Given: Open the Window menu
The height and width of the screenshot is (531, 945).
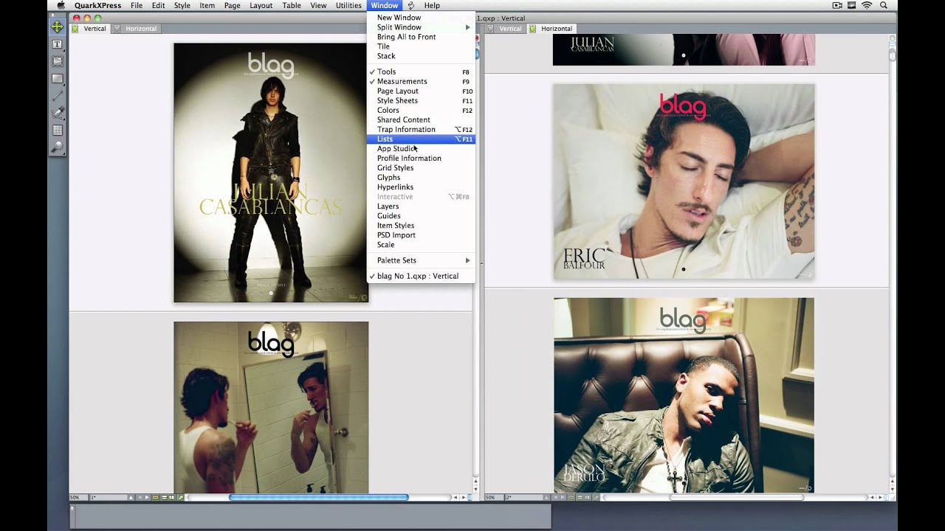Looking at the screenshot, I should click(384, 5).
